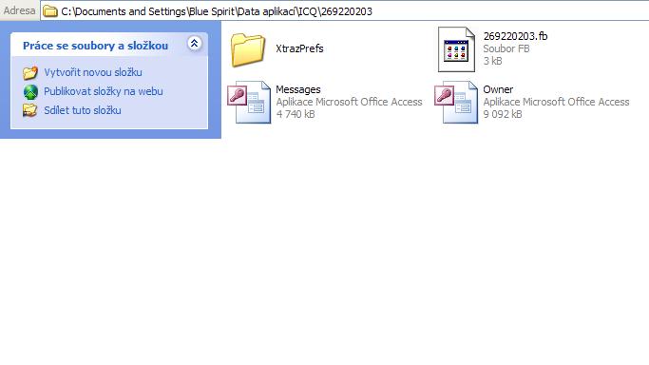
Task: Click the Adresa label
Action: tap(19, 10)
